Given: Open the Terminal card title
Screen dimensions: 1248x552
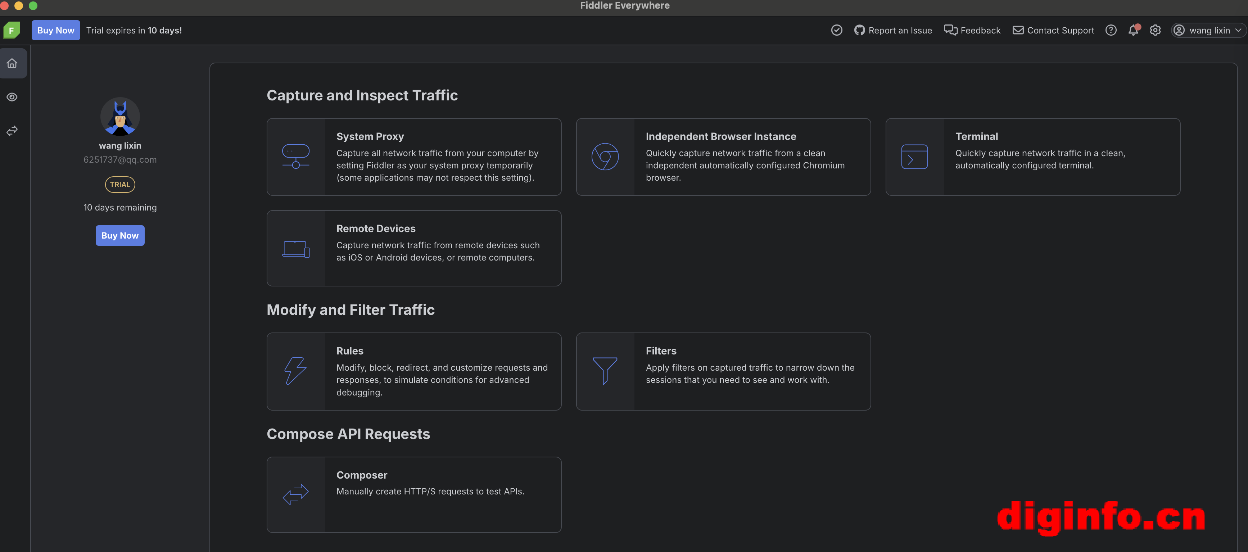Looking at the screenshot, I should coord(977,137).
